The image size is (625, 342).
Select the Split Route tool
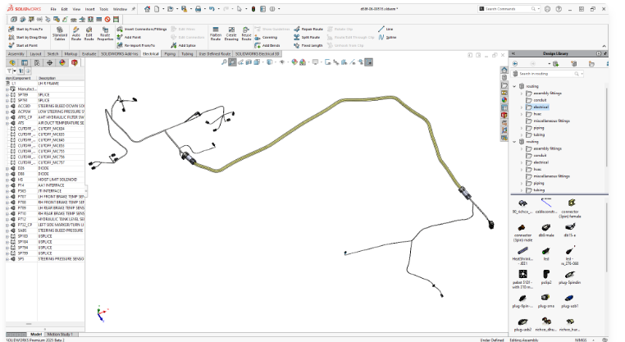[x=307, y=37]
